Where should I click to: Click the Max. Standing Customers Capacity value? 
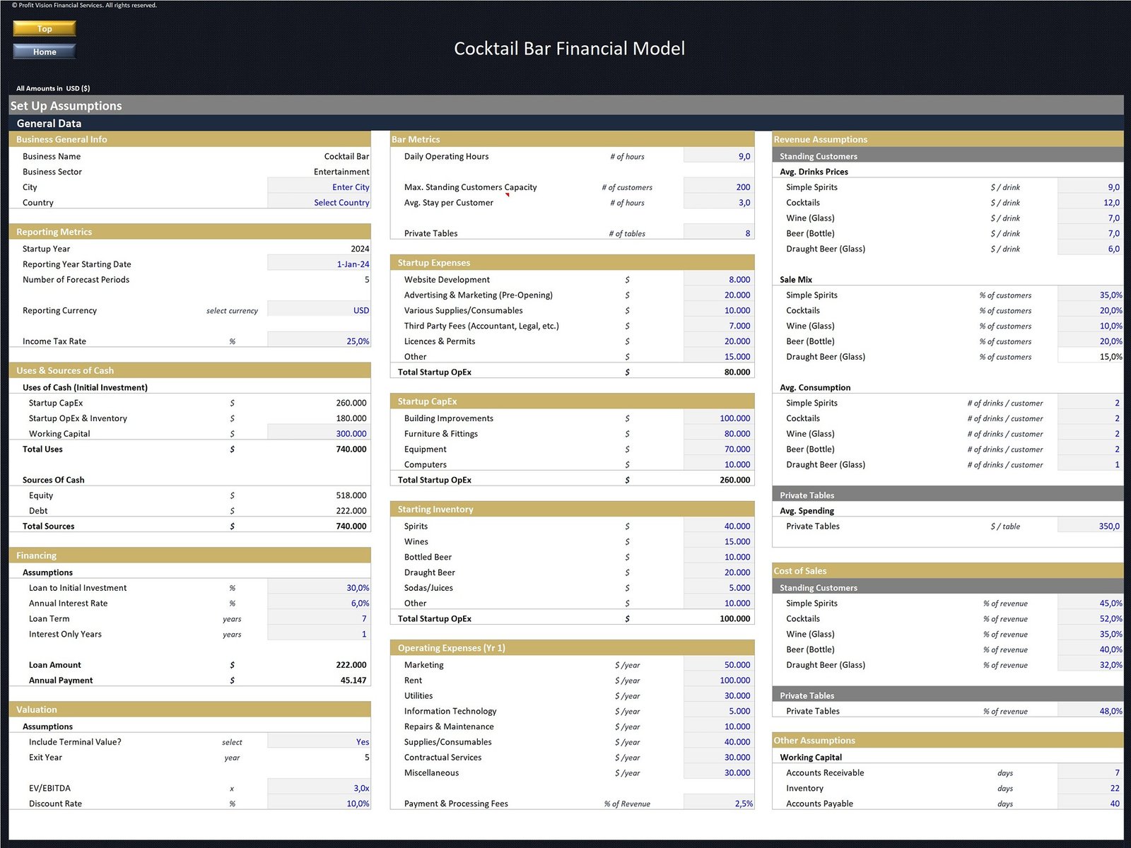[x=718, y=187]
